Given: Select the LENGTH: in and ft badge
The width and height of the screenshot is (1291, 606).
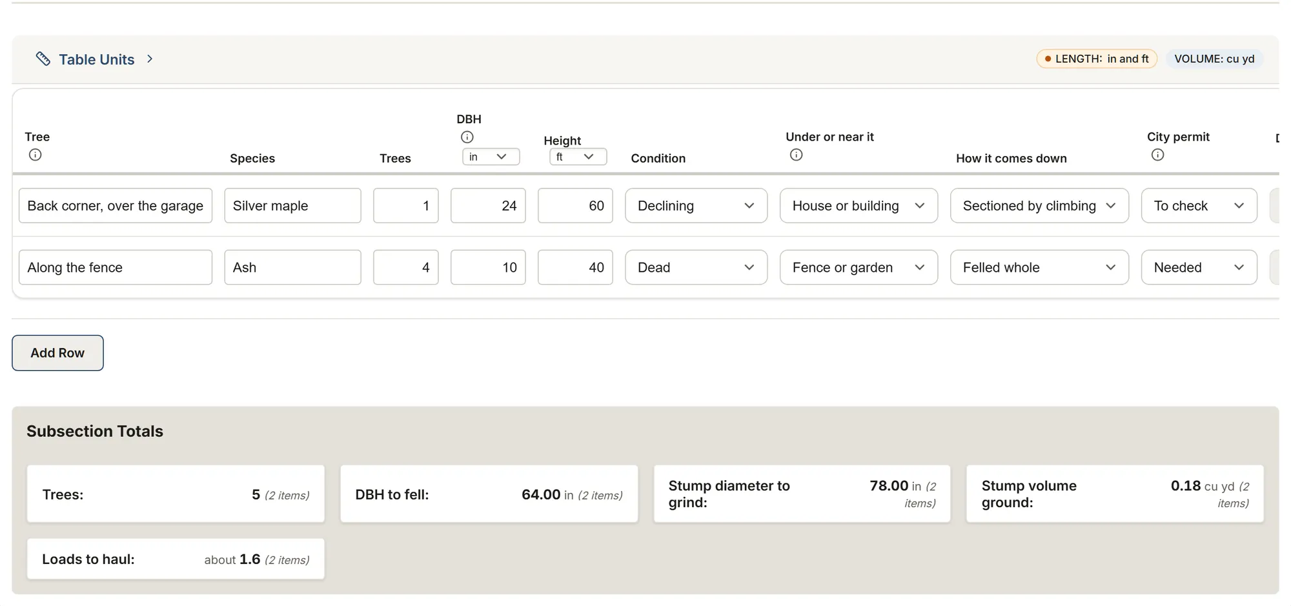Looking at the screenshot, I should click(x=1097, y=59).
